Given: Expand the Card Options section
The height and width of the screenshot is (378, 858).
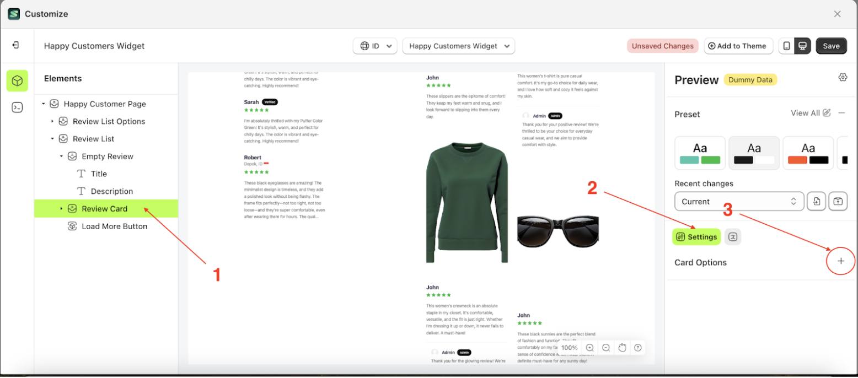Looking at the screenshot, I should 840,262.
